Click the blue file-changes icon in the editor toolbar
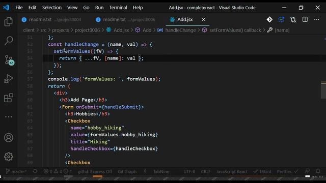Screen dimensions: 326x183 pyautogui.click(x=281, y=19)
